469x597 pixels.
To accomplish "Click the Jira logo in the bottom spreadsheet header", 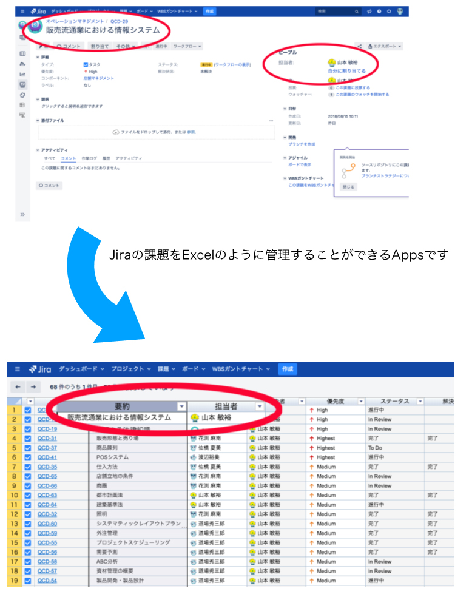I will [40, 369].
